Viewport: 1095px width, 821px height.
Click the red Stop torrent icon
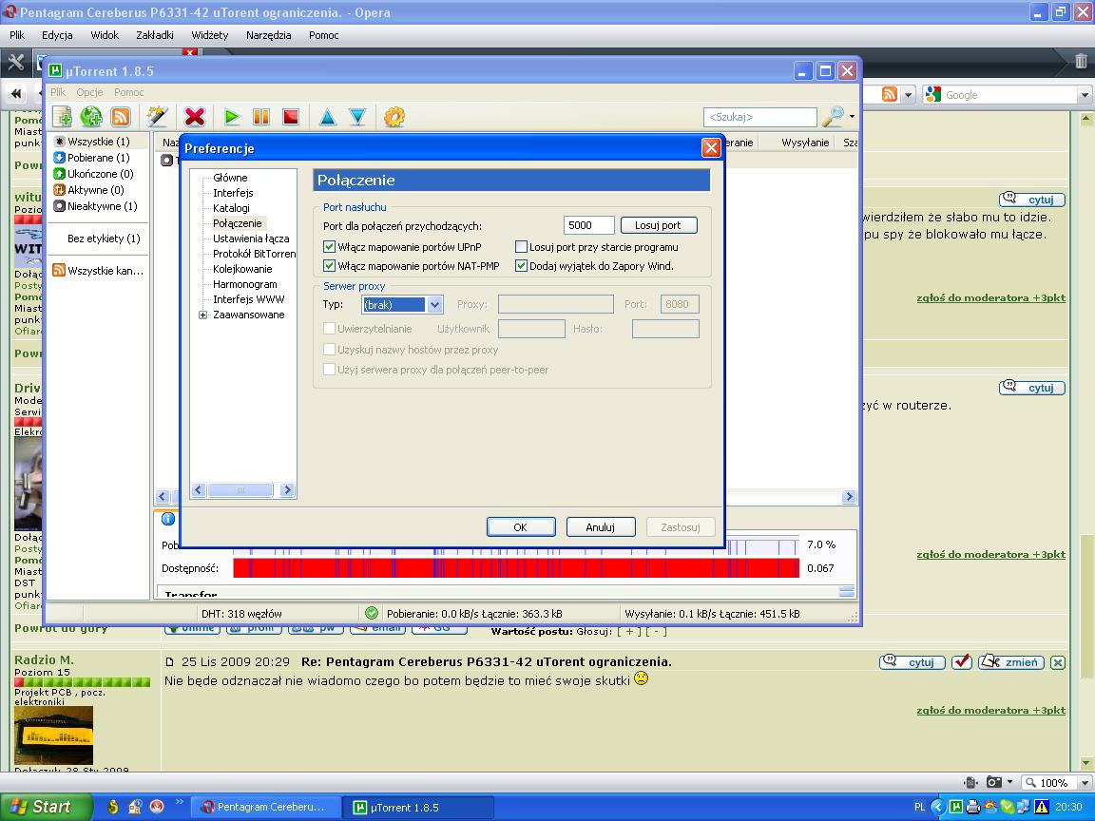point(291,117)
